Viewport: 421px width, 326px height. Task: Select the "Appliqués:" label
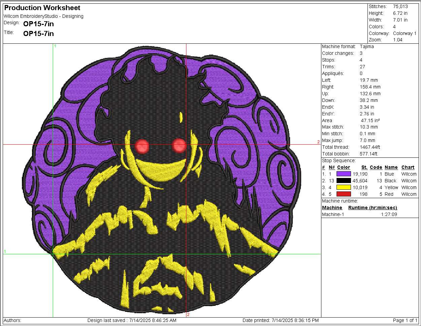[x=334, y=73]
